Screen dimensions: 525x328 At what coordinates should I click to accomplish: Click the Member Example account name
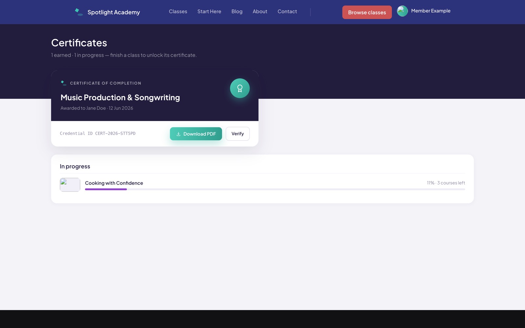click(430, 11)
